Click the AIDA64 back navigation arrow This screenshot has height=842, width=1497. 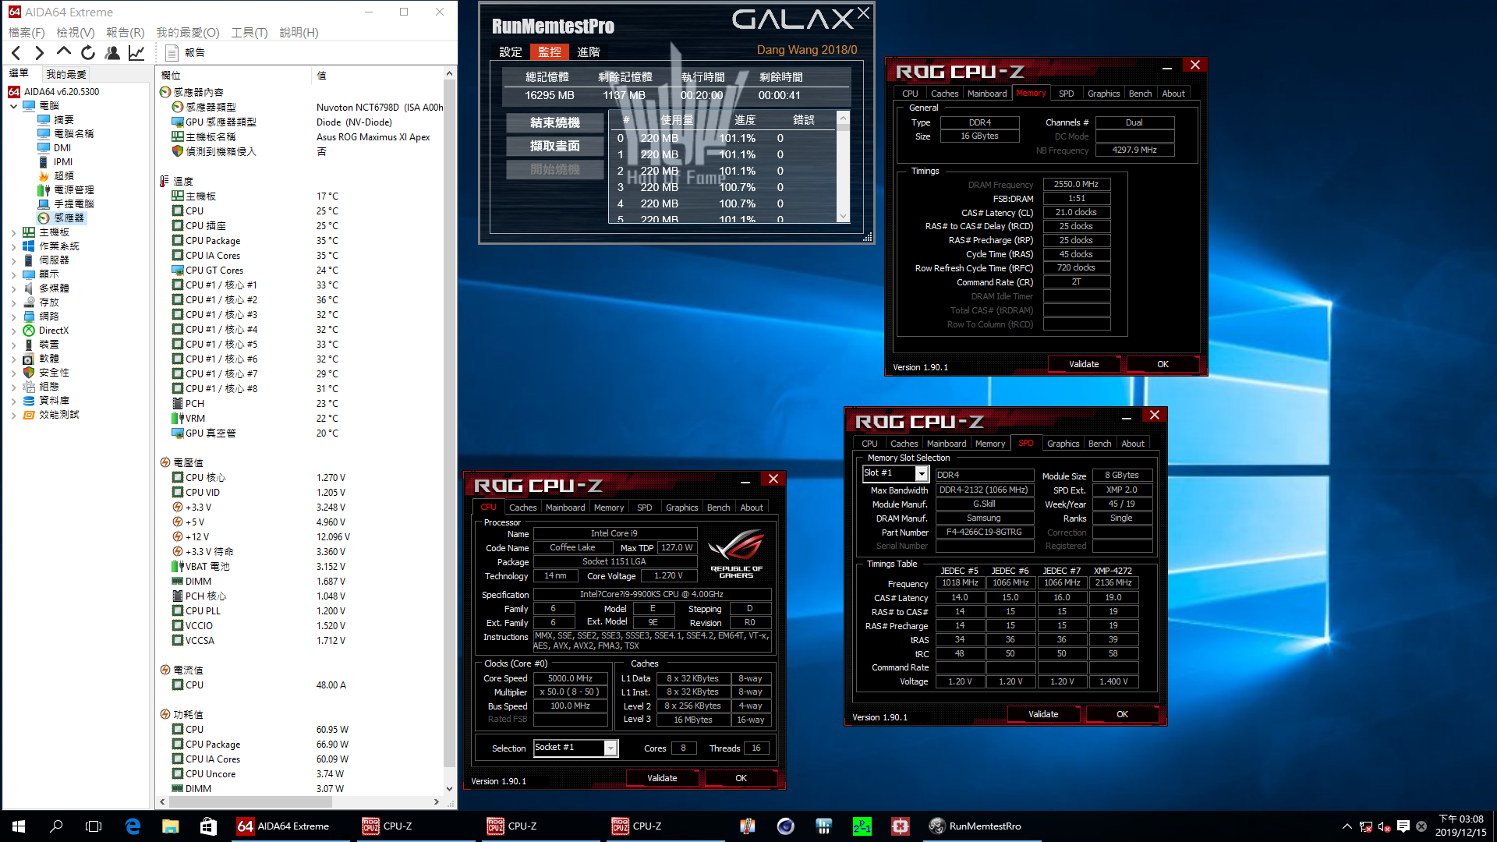coord(16,53)
